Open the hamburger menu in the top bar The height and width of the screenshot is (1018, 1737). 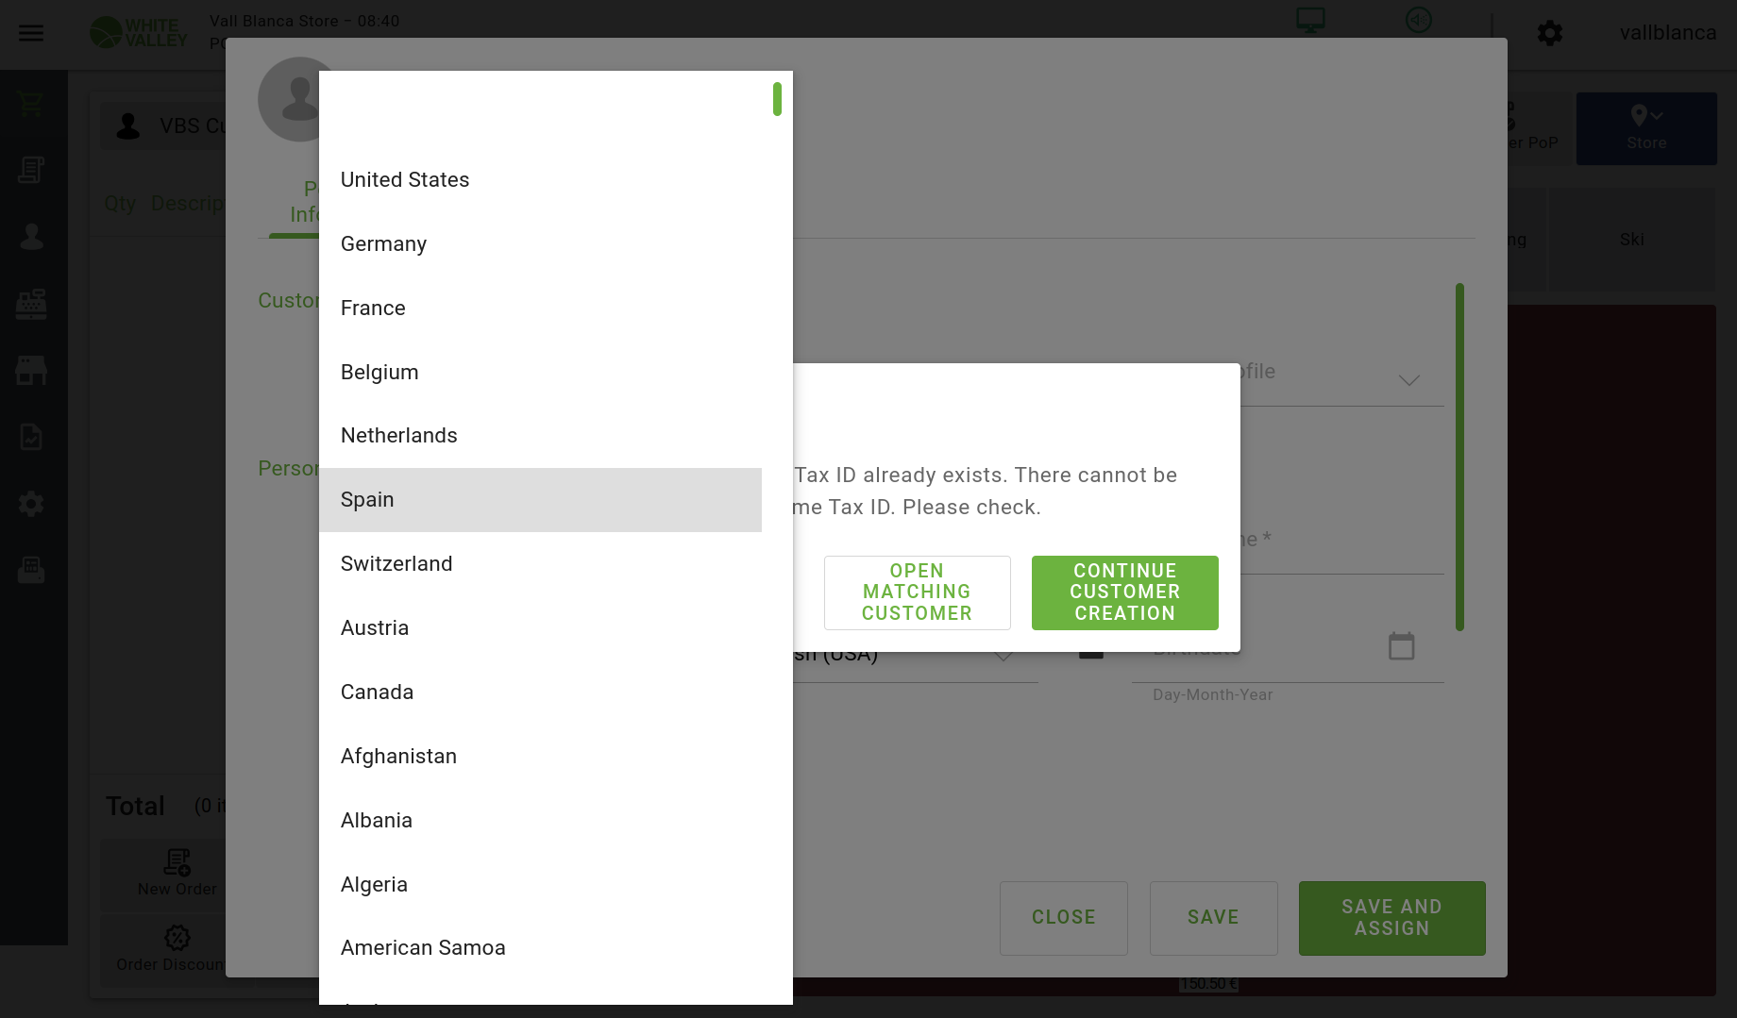31,33
